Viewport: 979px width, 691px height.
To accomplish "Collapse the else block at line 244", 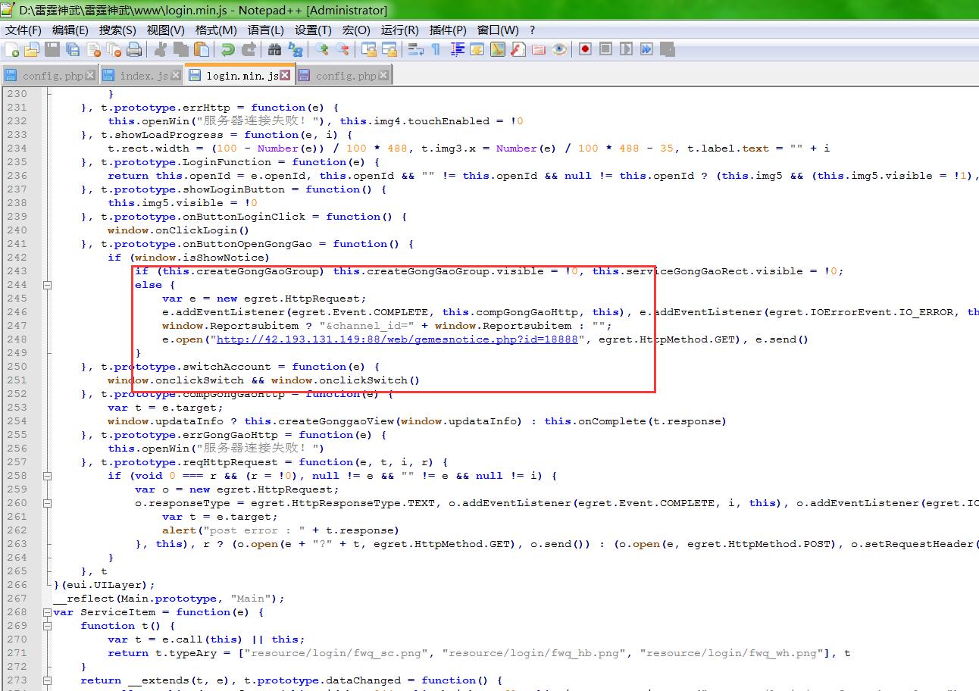I will [x=48, y=285].
